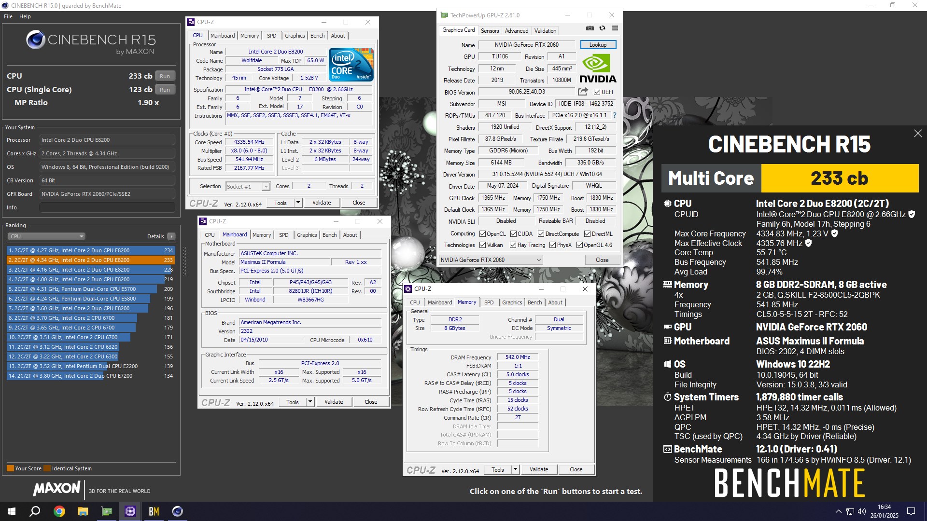Viewport: 927px width, 521px height.
Task: Open Windows Start menu
Action: tap(12, 511)
